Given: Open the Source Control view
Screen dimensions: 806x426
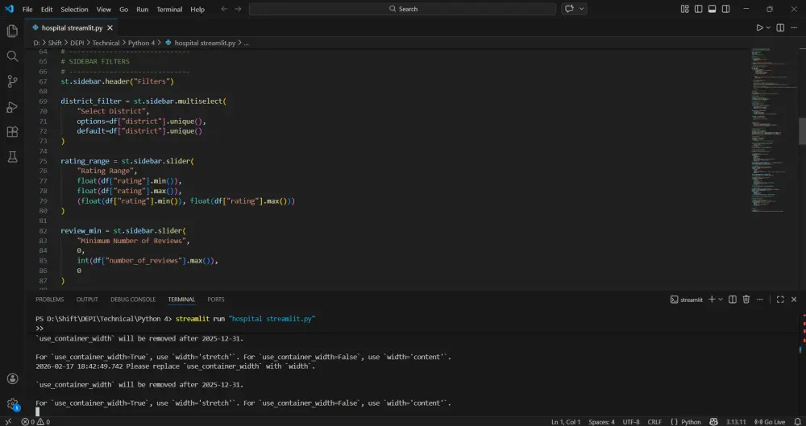Looking at the screenshot, I should [x=12, y=81].
